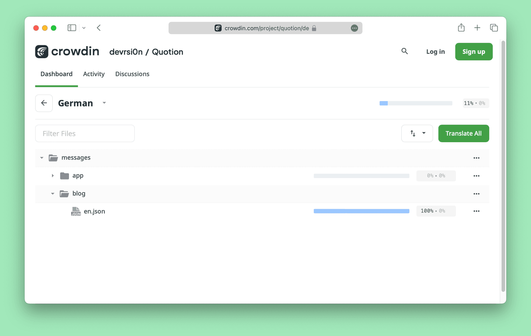
Task: Switch to the Discussions tab
Action: coord(132,74)
